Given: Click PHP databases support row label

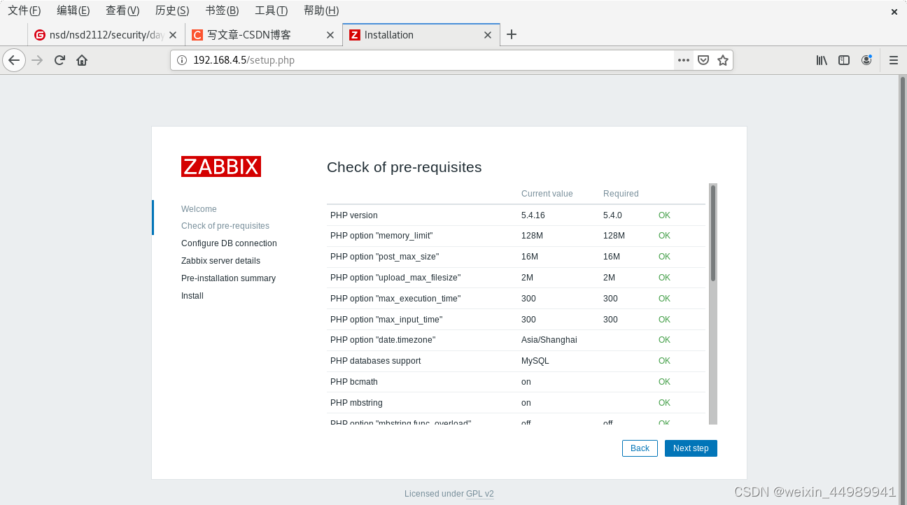Looking at the screenshot, I should 376,361.
